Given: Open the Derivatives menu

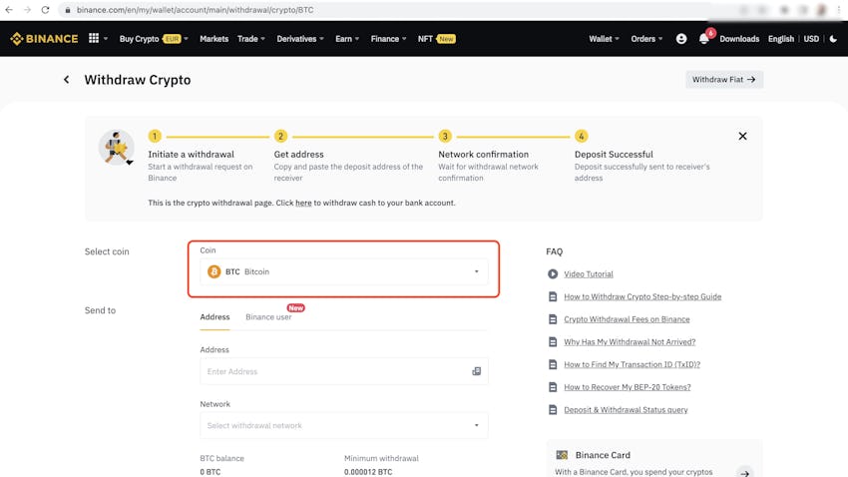Looking at the screenshot, I should (300, 39).
